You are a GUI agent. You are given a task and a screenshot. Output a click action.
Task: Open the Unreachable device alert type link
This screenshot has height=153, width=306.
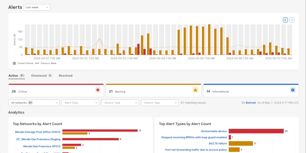pos(213,131)
